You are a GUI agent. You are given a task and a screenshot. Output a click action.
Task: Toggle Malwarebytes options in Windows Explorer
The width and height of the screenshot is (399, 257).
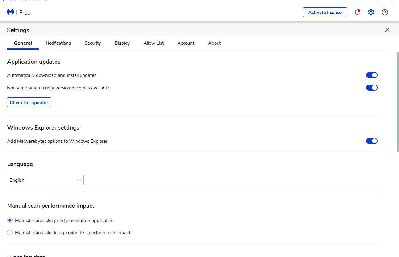(372, 141)
